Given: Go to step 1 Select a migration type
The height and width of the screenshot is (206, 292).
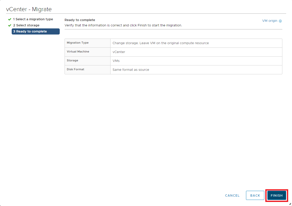Looking at the screenshot, I should 33,19.
